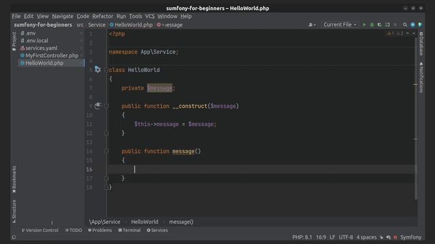
Task: Collapse the __construct function fold marker
Action: (x=106, y=106)
